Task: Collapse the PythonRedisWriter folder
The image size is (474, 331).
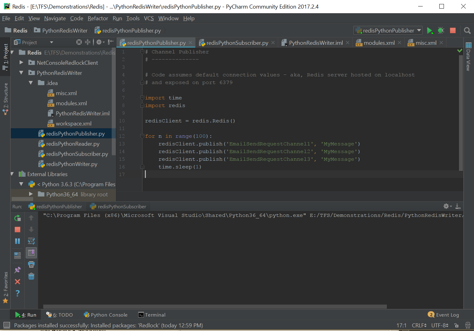Action: 21,73
